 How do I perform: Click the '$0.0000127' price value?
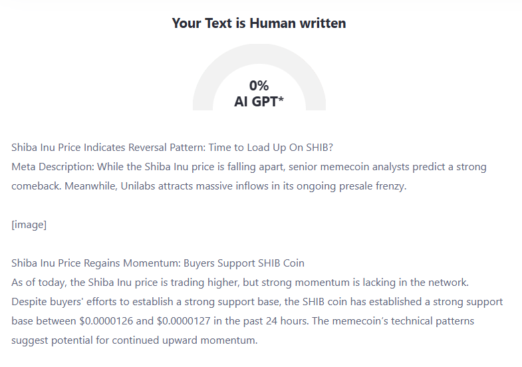coord(184,321)
